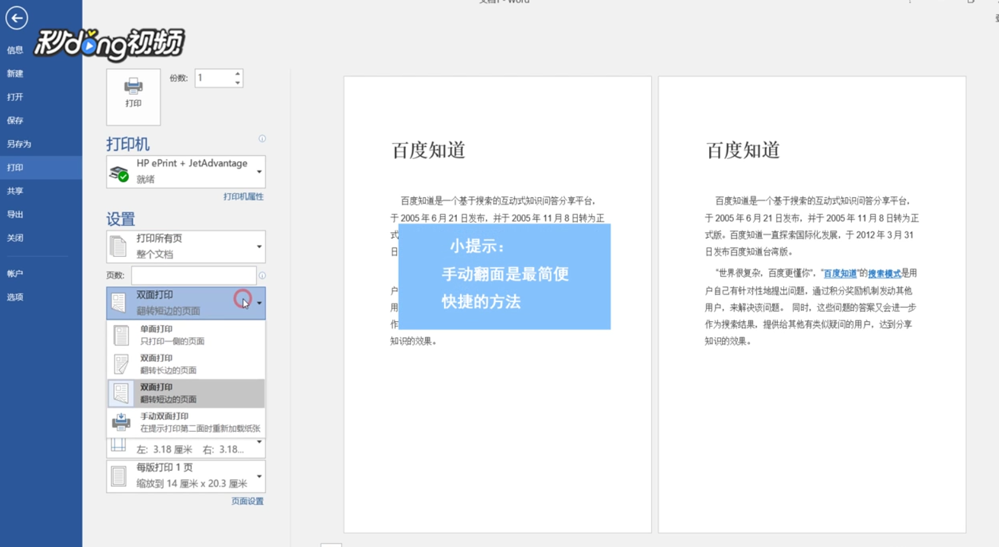Open the 共享 sidebar entry
999x547 pixels.
point(15,191)
